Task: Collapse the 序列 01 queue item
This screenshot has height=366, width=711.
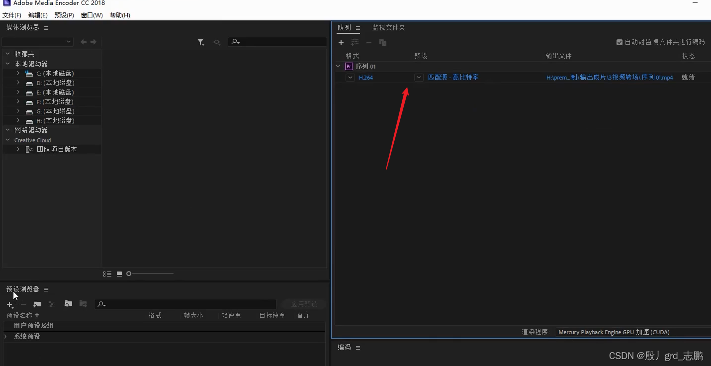Action: (338, 66)
